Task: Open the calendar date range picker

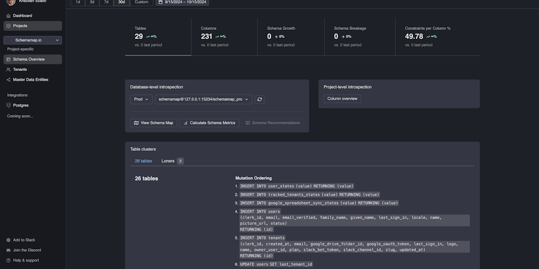Action: [182, 2]
